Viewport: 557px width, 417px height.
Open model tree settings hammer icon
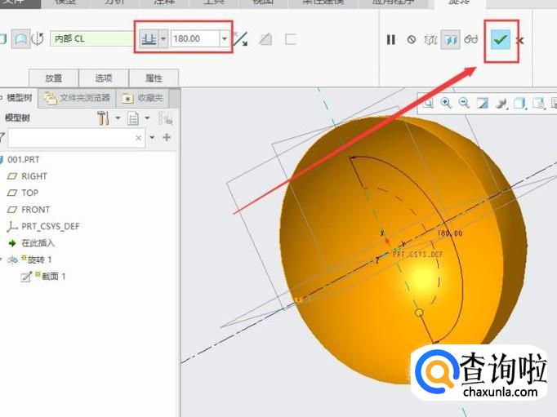coord(103,118)
